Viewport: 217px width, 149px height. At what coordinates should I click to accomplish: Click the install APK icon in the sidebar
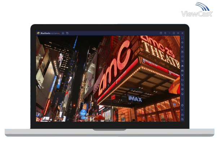[182, 66]
